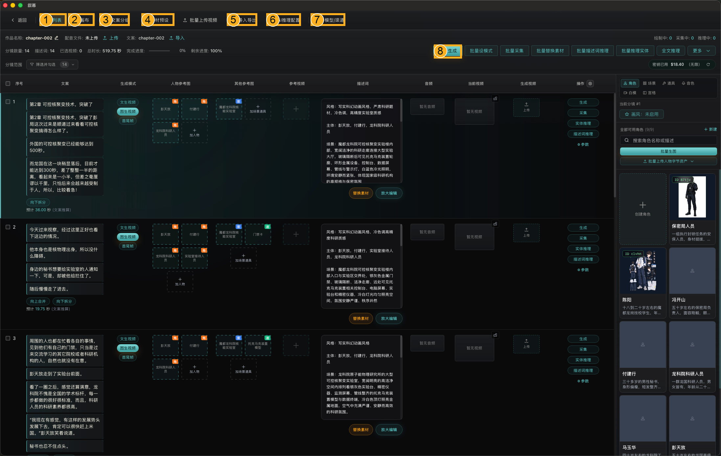Switch to the 场景 tab
The height and width of the screenshot is (456, 721).
pos(649,83)
